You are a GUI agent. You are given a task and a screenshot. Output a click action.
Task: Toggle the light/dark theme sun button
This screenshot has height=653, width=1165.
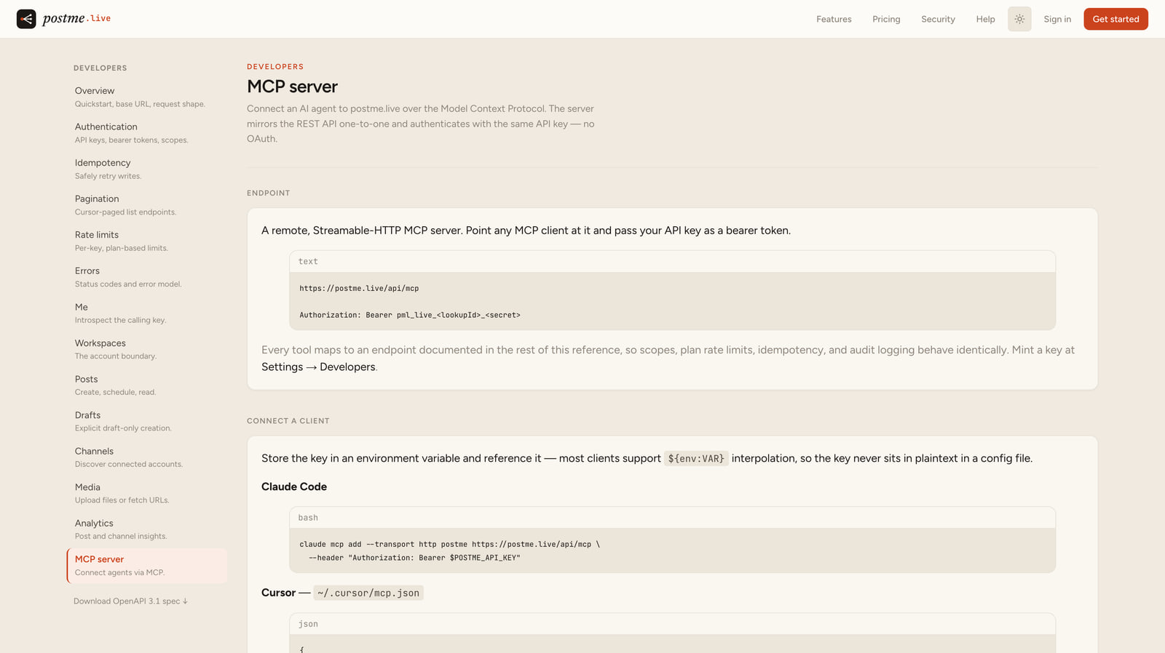[x=1019, y=19]
